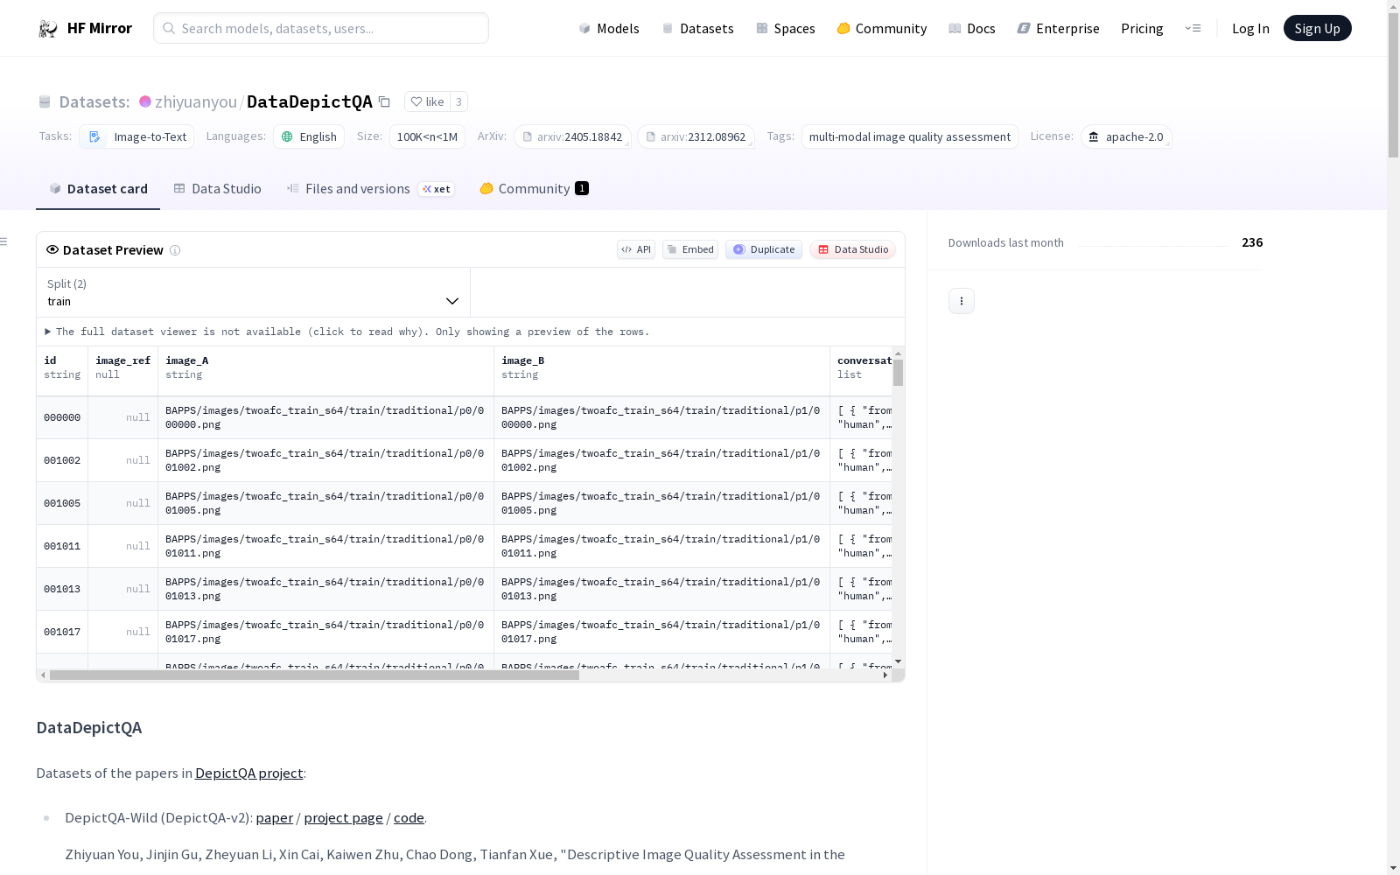Click the 100K<n<1M size tag
Viewport: 1400px width, 875px height.
coord(427,136)
